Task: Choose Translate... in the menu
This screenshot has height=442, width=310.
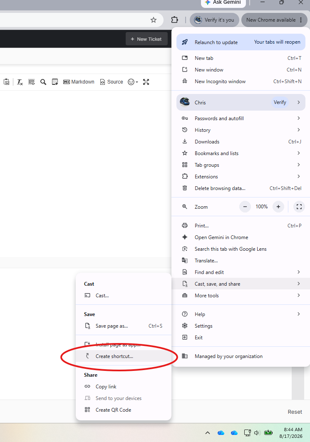Action: (241, 261)
